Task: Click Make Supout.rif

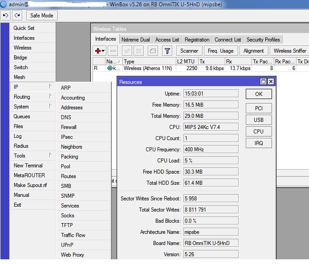Action: (x=33, y=185)
